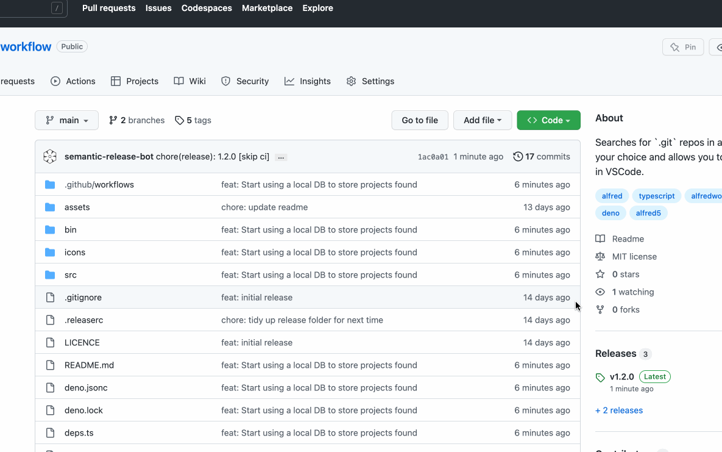Select the alfred topic tag
The height and width of the screenshot is (452, 722).
click(612, 196)
